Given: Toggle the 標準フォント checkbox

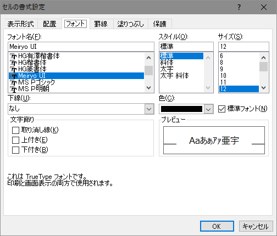Looking at the screenshot, I should [221, 109].
